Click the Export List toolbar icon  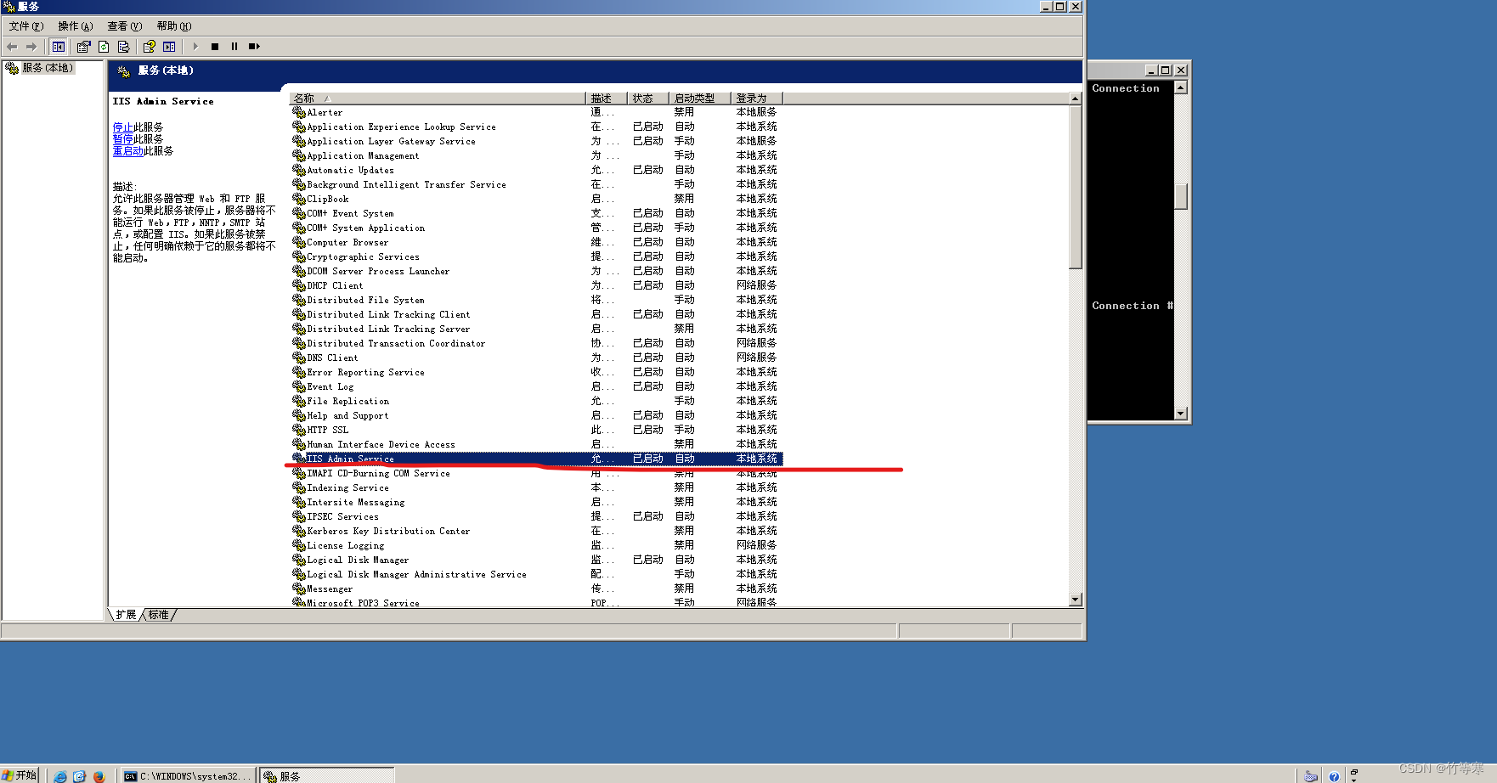tap(123, 47)
